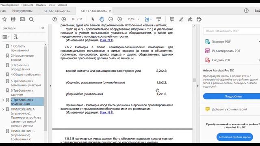Viewport: 260px width, 146px height.
Task: Open fit page width tool icon
Action: 147,19
